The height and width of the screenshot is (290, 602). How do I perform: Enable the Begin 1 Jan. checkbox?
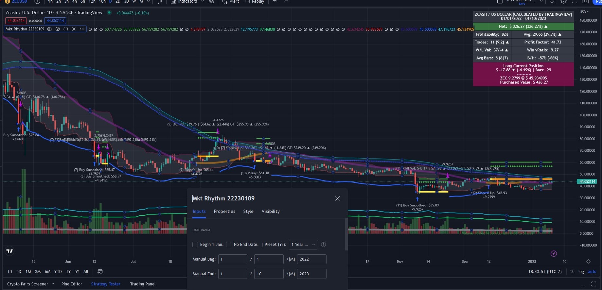click(195, 245)
